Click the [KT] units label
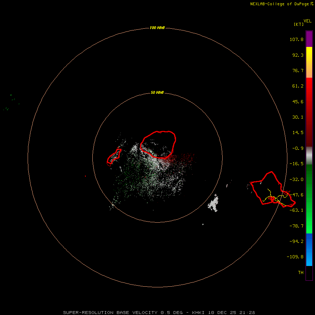Screen dimensions: 315x315 point(299,24)
